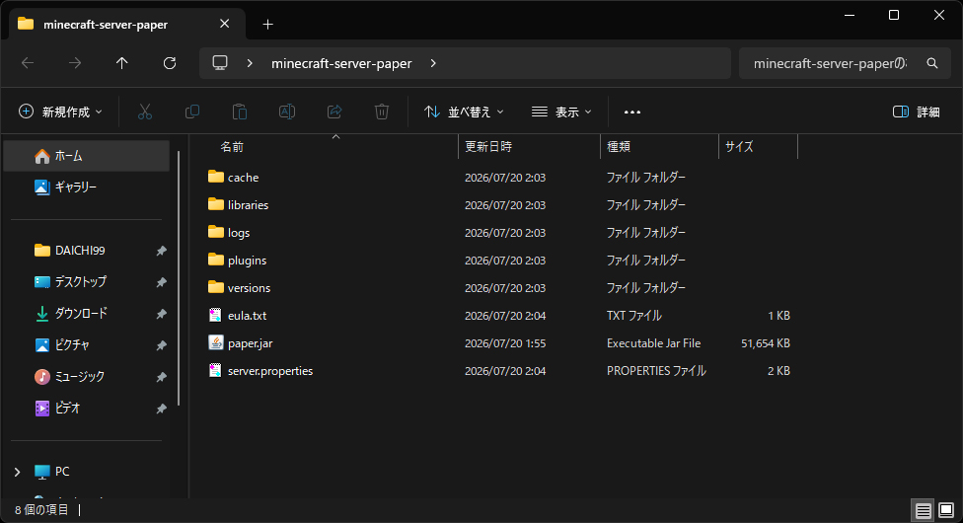Open the 新規作成 dropdown
This screenshot has height=523, width=963.
pos(61,112)
